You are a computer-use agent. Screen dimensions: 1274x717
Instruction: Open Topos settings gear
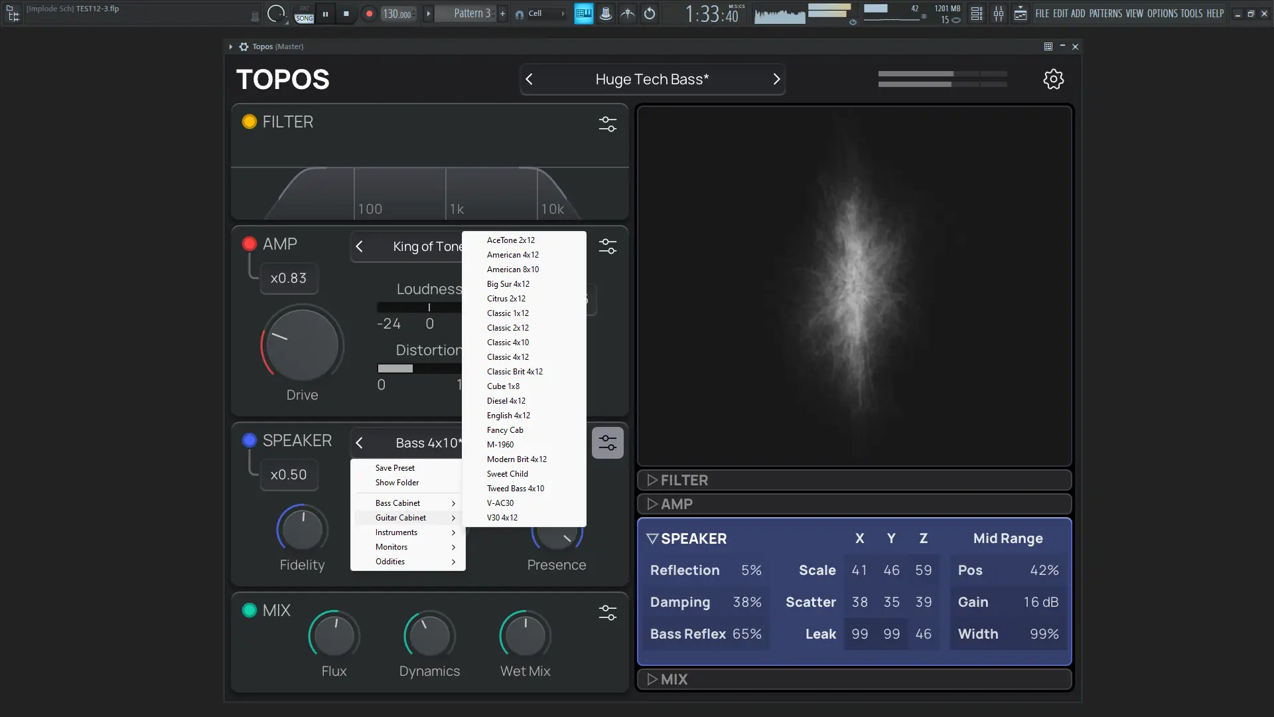click(x=1053, y=80)
